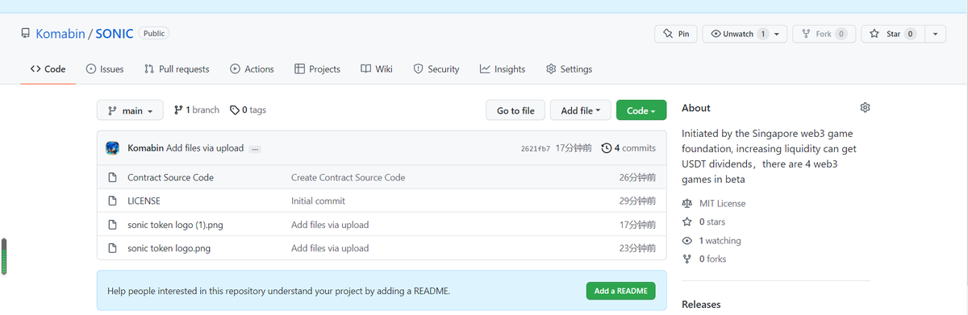Click the file icon next to Contract Source Code

coord(113,177)
